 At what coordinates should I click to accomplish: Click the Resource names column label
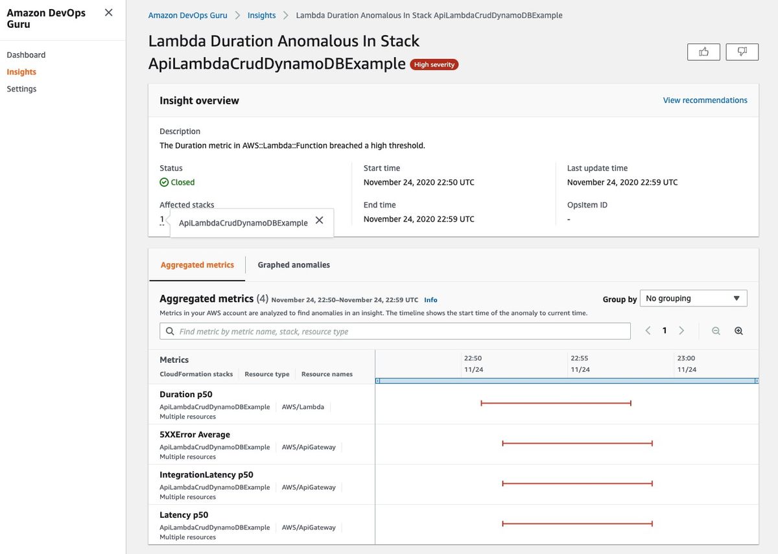[327, 374]
